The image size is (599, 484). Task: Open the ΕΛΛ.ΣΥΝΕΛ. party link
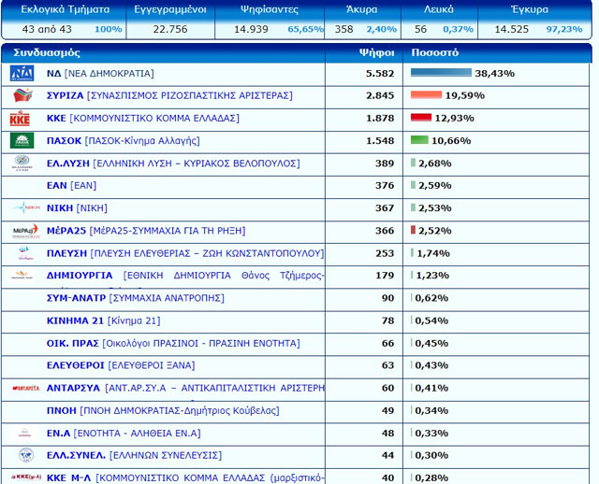tap(134, 455)
